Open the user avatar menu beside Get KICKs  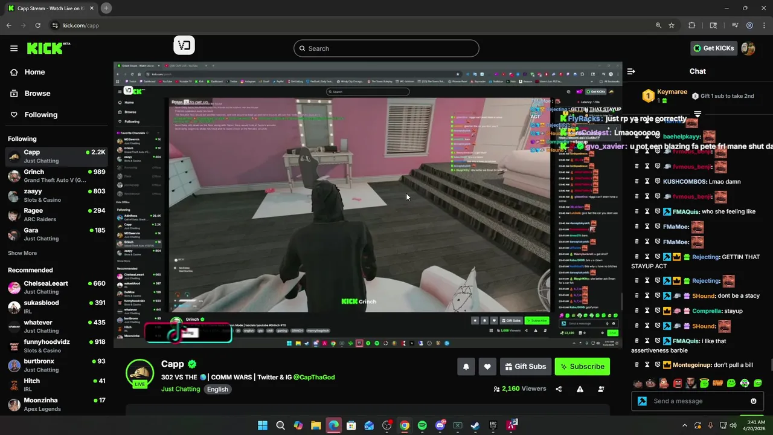[x=748, y=48]
